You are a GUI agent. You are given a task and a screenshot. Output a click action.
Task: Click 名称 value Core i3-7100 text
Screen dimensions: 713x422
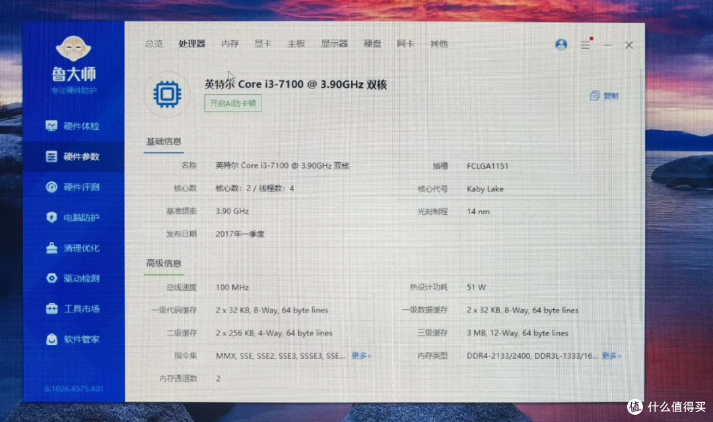pyautogui.click(x=283, y=166)
